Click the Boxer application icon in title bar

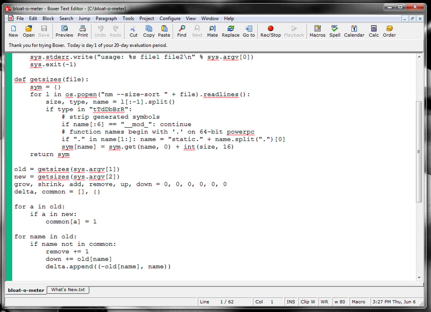pos(8,9)
